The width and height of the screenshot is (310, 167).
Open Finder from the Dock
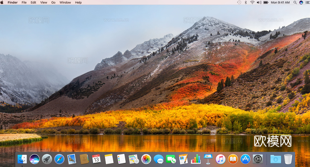pos(22,159)
